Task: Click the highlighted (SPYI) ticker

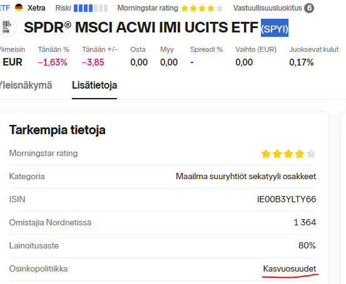Action: click(275, 28)
